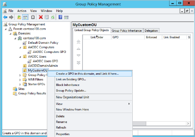Open the Help menu

[x=59, y=11]
